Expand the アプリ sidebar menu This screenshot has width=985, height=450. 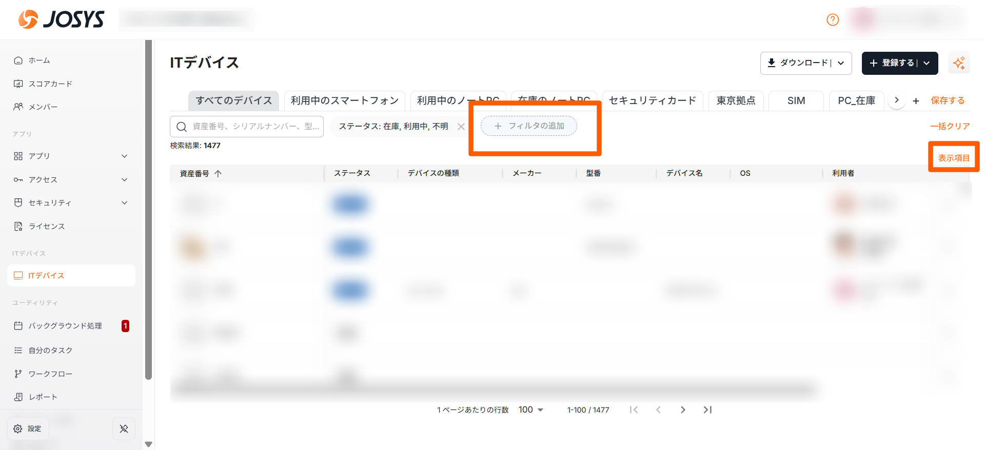(124, 156)
